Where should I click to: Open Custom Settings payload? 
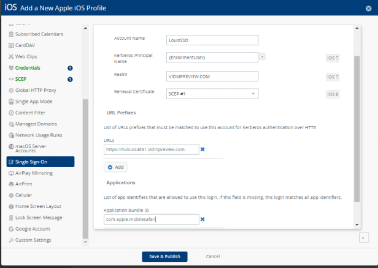click(x=34, y=239)
